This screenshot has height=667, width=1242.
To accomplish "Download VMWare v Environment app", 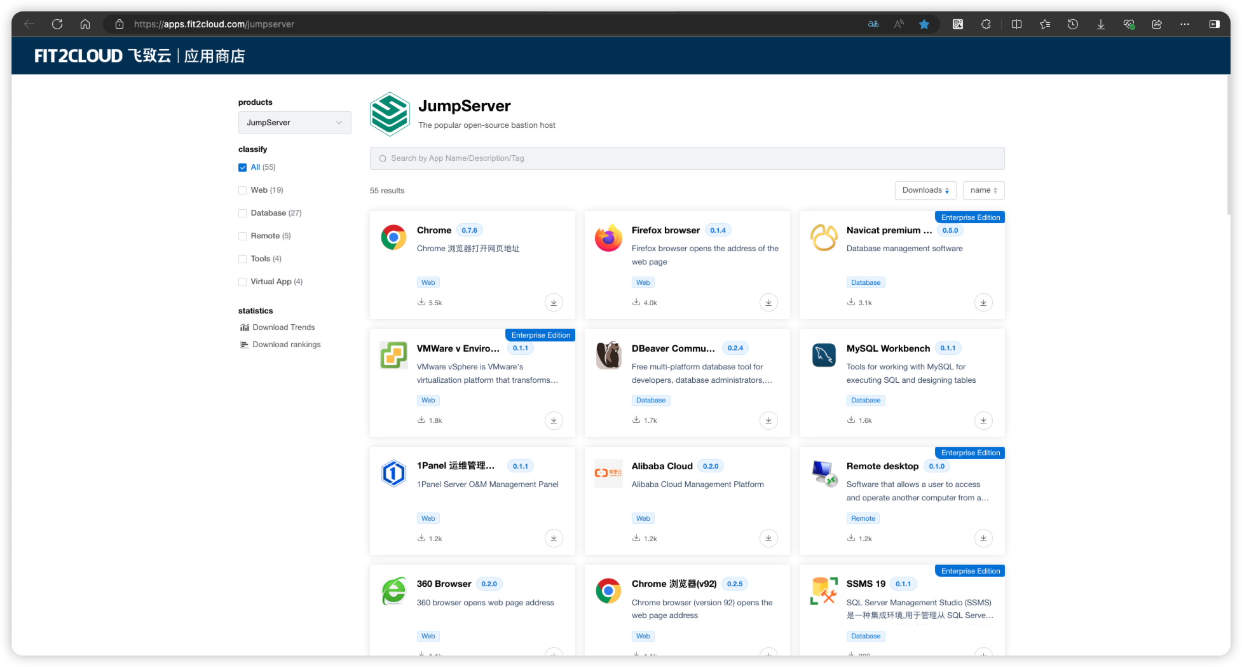I will pyautogui.click(x=554, y=420).
